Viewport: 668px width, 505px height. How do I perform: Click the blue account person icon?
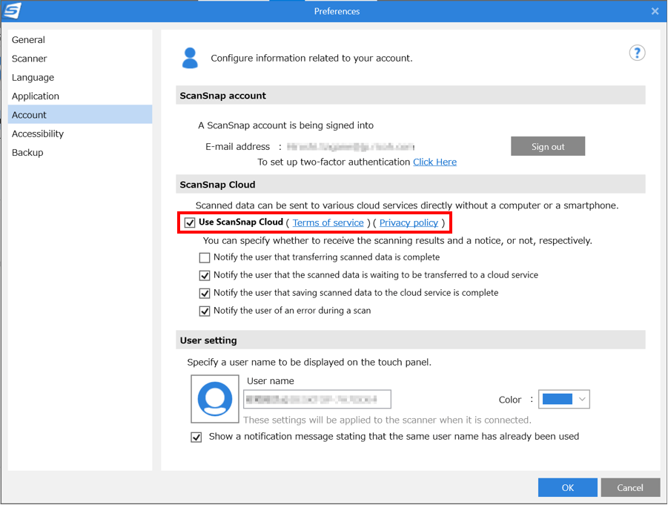tap(190, 58)
